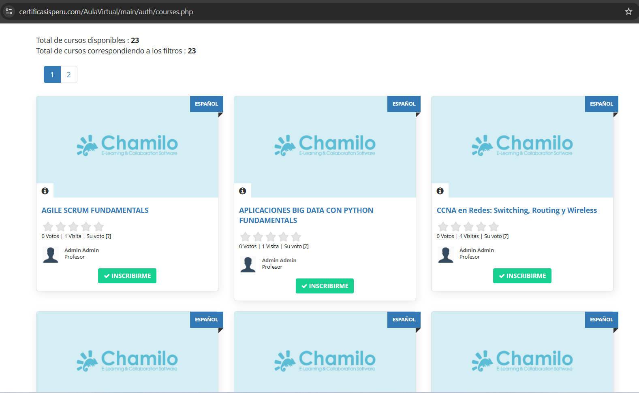Click Admin Admin avatar on Agile Scrum card

[51, 255]
